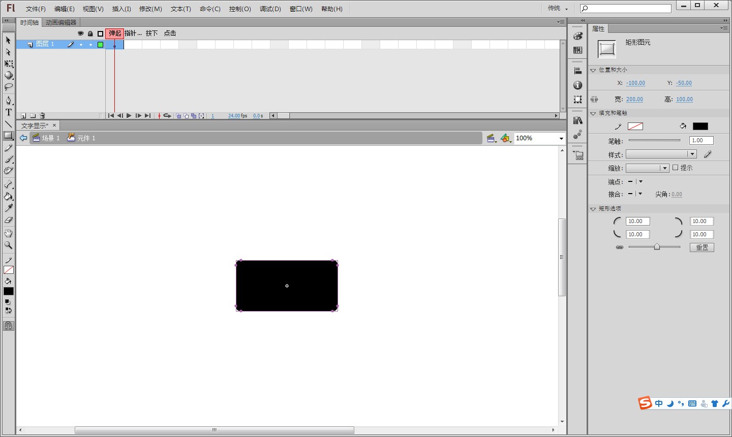Toggle the 提示 hinting checkbox

[x=676, y=168]
